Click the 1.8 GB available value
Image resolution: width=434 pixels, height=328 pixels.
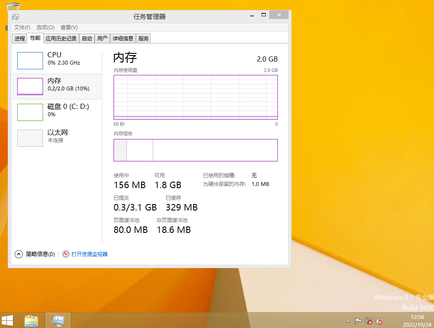(168, 185)
